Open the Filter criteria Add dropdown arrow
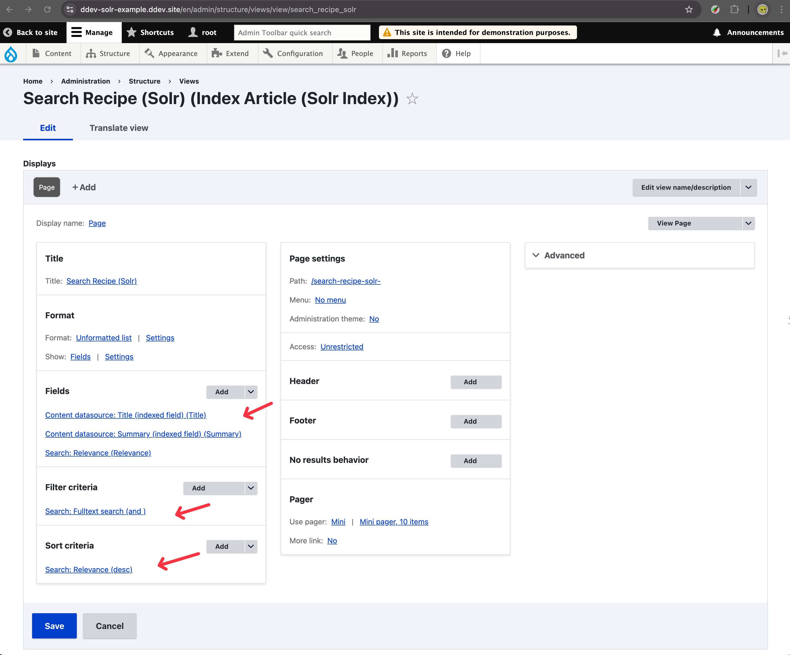790x655 pixels. 251,488
